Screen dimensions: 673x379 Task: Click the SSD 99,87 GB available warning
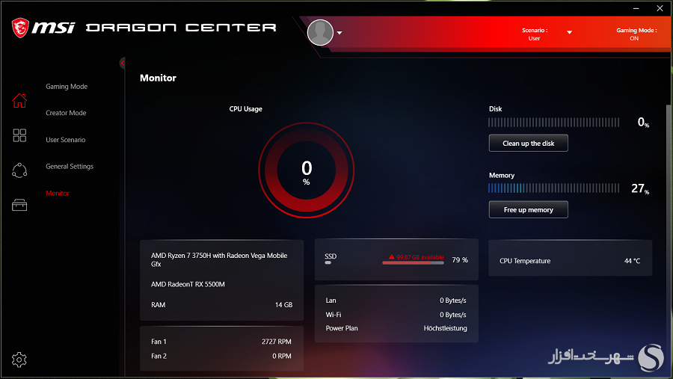point(417,257)
